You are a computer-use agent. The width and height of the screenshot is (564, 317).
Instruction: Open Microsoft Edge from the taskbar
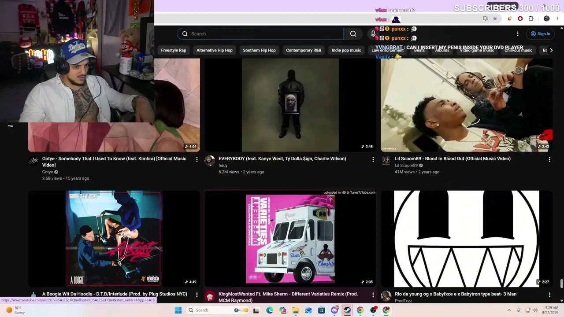click(x=270, y=310)
